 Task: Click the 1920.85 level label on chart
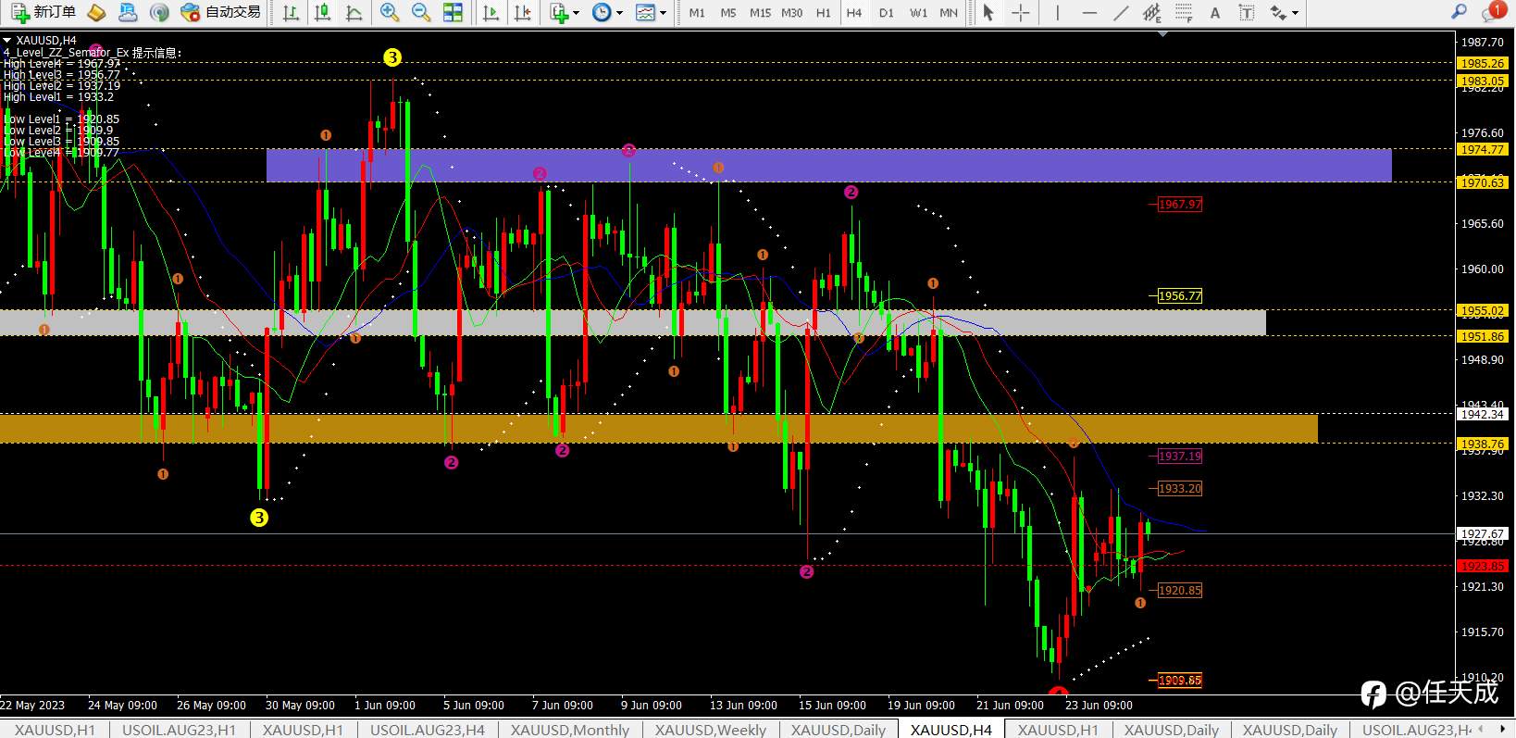(1180, 591)
